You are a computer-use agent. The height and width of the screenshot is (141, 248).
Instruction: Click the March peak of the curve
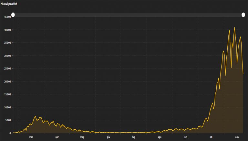tap(35, 116)
